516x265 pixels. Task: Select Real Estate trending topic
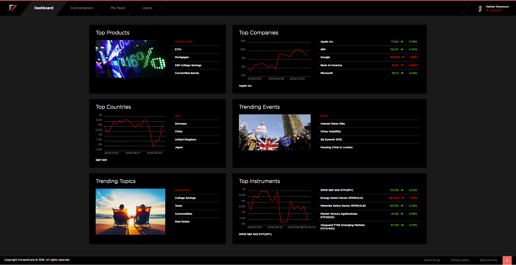click(x=196, y=222)
